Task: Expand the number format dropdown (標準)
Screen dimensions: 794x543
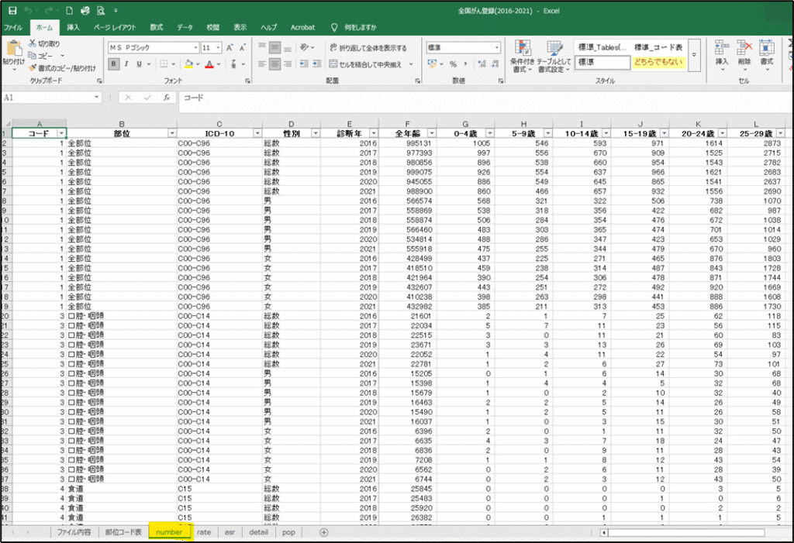Action: click(x=496, y=47)
